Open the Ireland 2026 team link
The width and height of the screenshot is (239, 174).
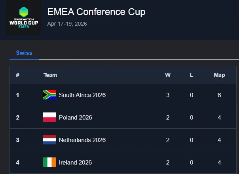point(75,163)
